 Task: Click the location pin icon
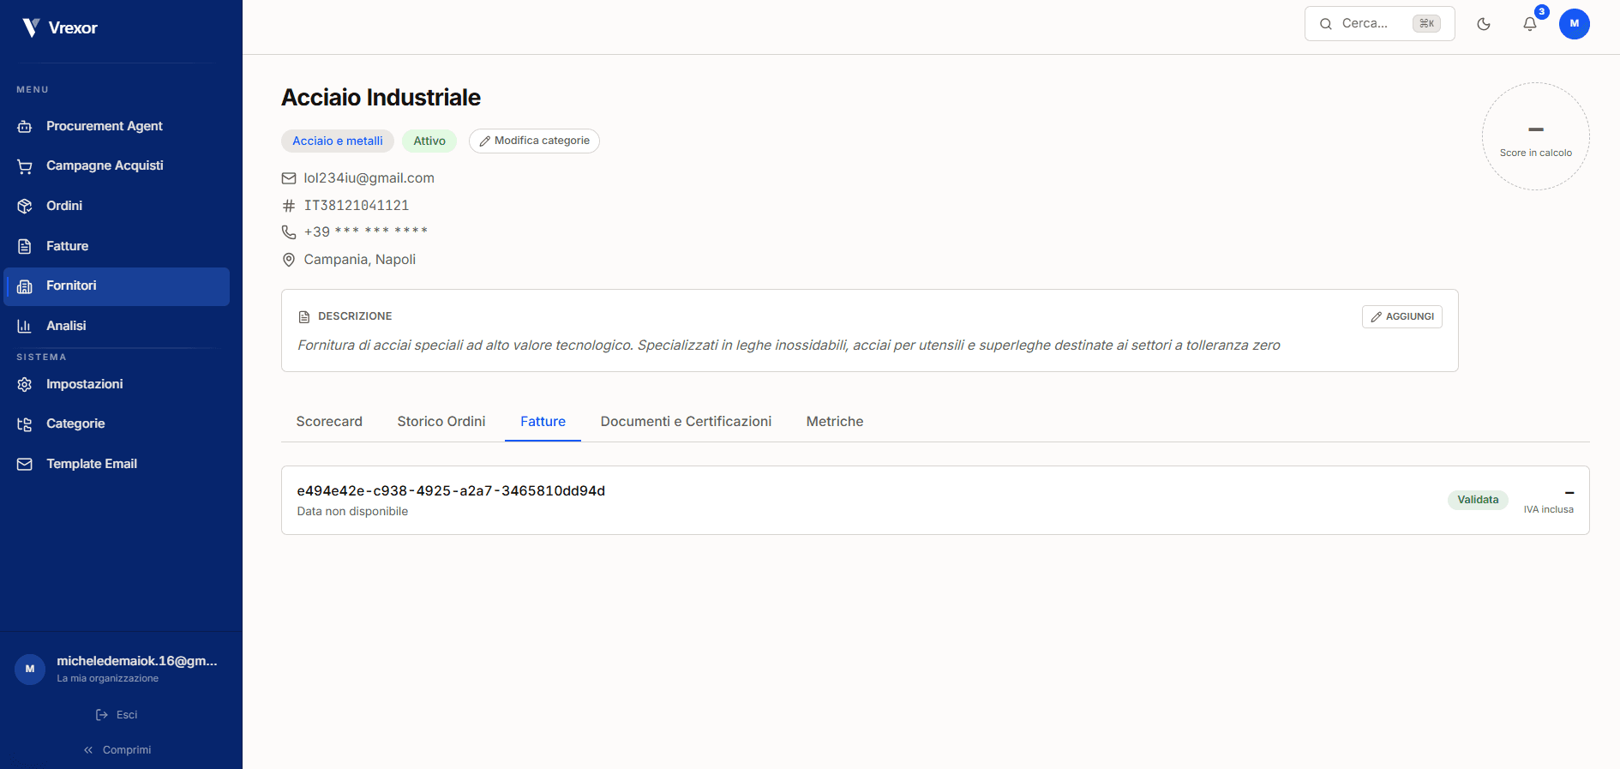(x=289, y=260)
